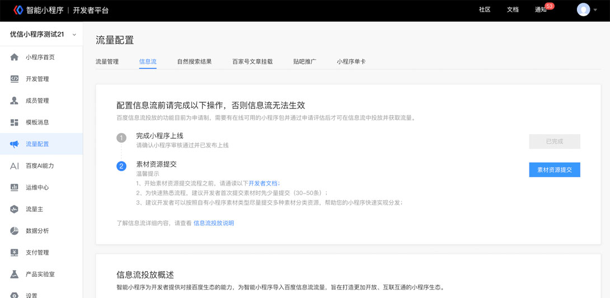Click the blue 素材资源提交 button
This screenshot has height=298, width=610.
[x=554, y=169]
